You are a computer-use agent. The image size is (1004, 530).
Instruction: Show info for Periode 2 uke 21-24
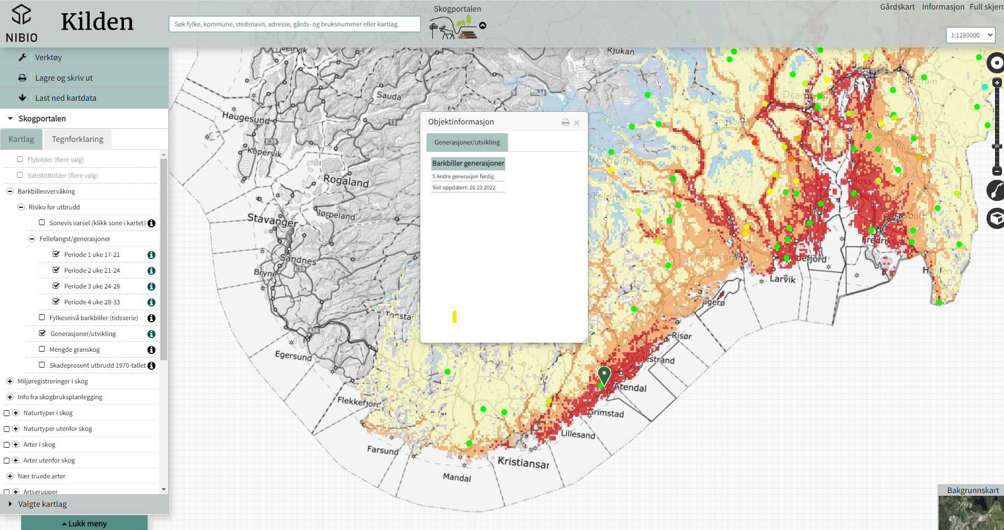(x=151, y=271)
